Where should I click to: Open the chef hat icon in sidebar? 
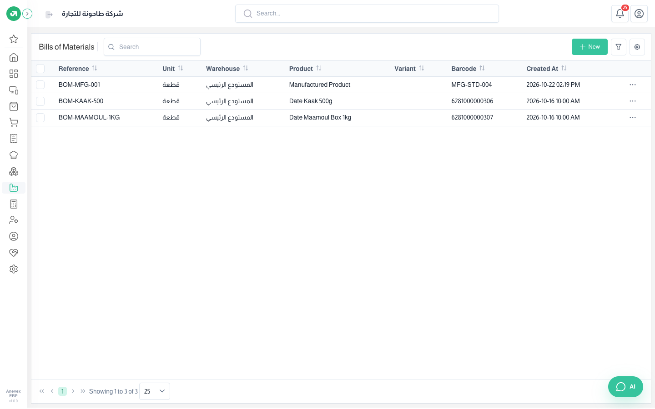(14, 155)
